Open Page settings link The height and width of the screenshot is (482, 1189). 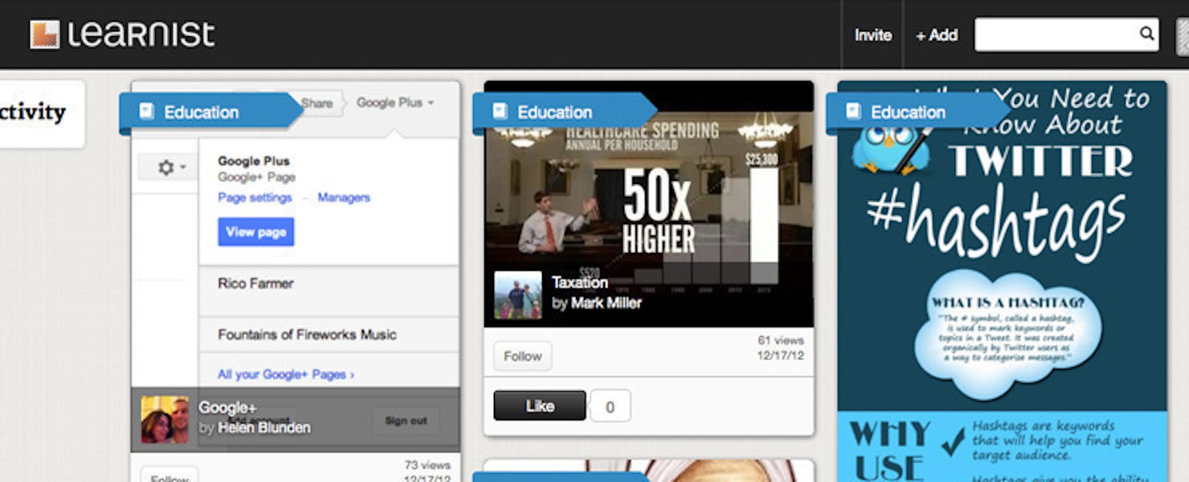(x=255, y=197)
